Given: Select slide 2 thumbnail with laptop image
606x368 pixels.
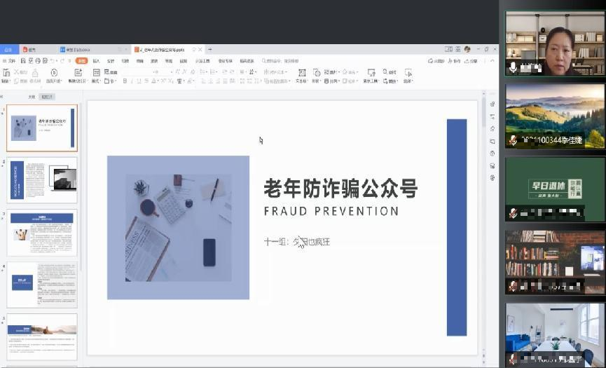Looking at the screenshot, I should [x=42, y=180].
